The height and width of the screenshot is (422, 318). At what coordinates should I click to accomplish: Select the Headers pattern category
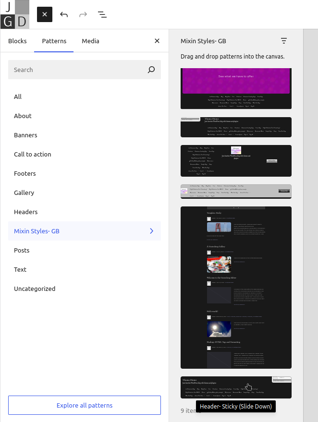(25, 212)
